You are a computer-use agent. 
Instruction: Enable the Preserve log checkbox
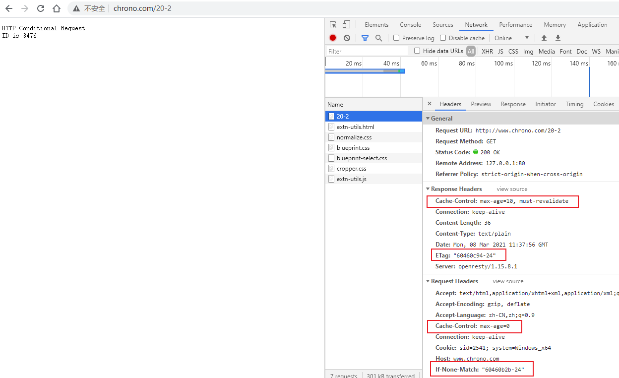point(396,38)
